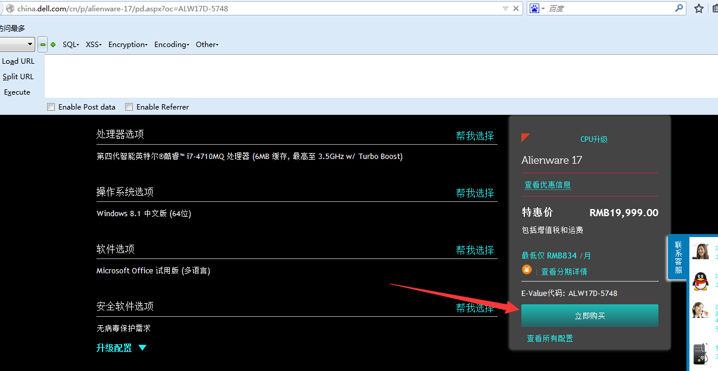This screenshot has width=718, height=371.
Task: Open the search engine selector arrow
Action: coord(543,9)
